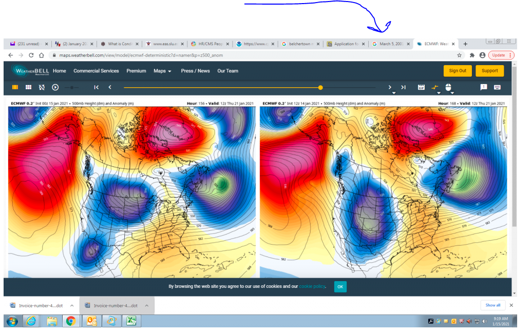Viewport: 531px width, 333px height.
Task: Show keyboard shortcuts icon
Action: point(497,87)
